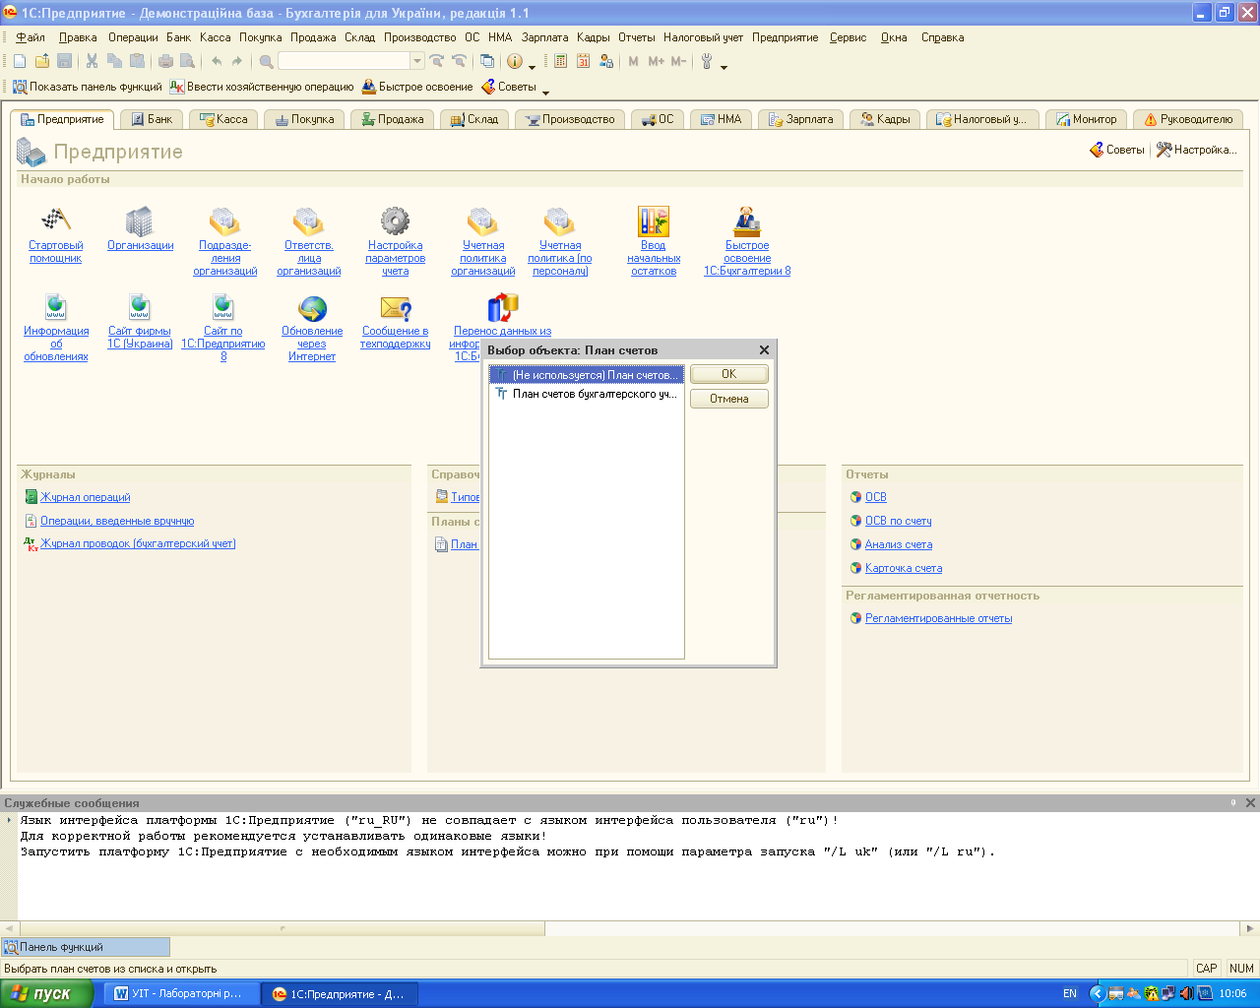Open the Организации building icon

(140, 220)
